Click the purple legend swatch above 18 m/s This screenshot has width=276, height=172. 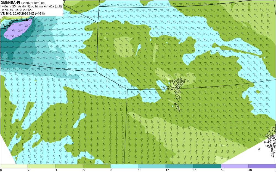[x=262, y=166]
